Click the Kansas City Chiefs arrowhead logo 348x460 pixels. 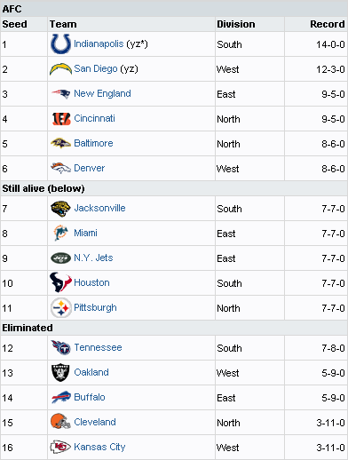point(60,447)
